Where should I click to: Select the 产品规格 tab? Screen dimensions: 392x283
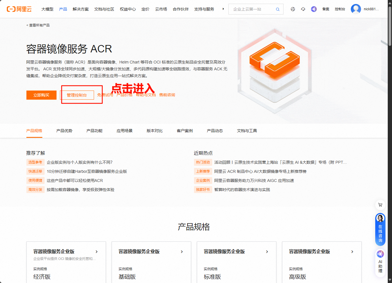tap(34, 131)
